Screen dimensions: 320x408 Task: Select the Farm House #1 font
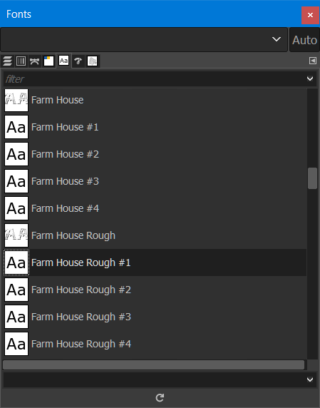click(x=155, y=127)
